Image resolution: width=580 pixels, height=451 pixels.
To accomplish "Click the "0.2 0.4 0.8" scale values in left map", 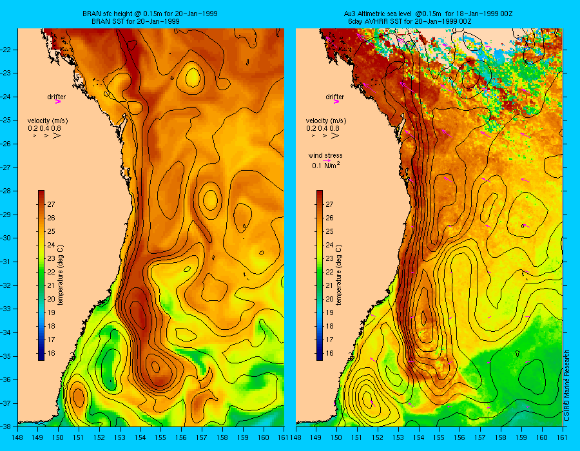I will point(44,129).
